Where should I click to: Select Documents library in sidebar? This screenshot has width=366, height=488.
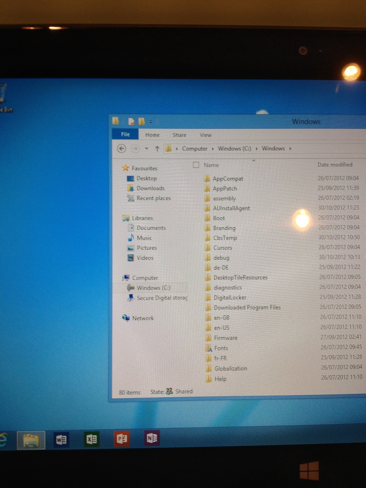point(151,228)
